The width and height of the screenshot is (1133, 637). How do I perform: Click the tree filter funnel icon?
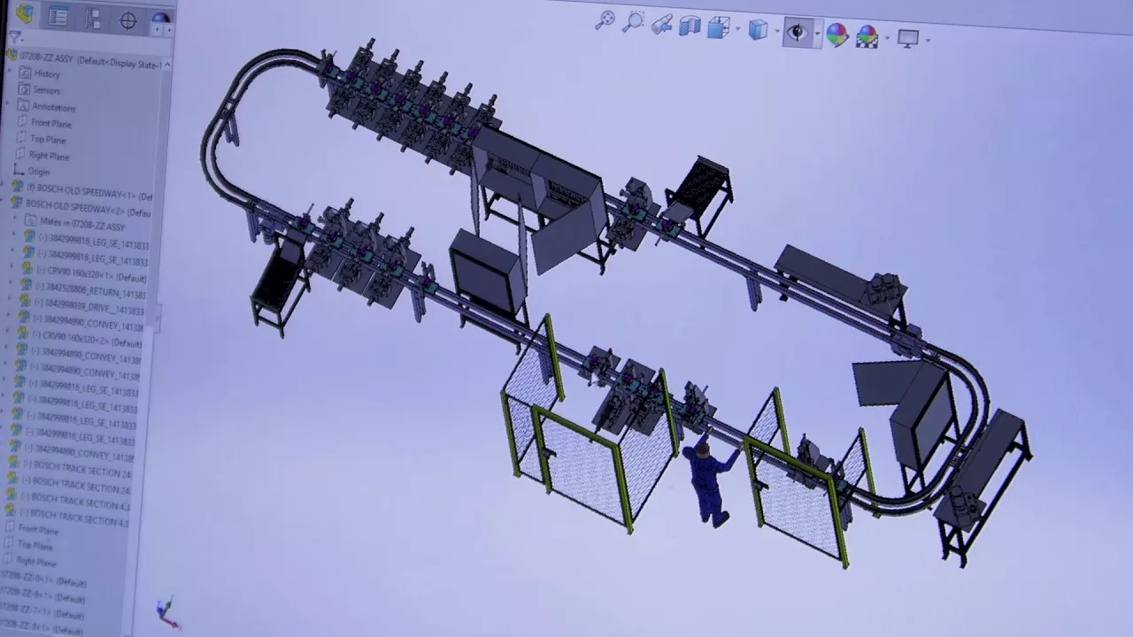[x=14, y=38]
